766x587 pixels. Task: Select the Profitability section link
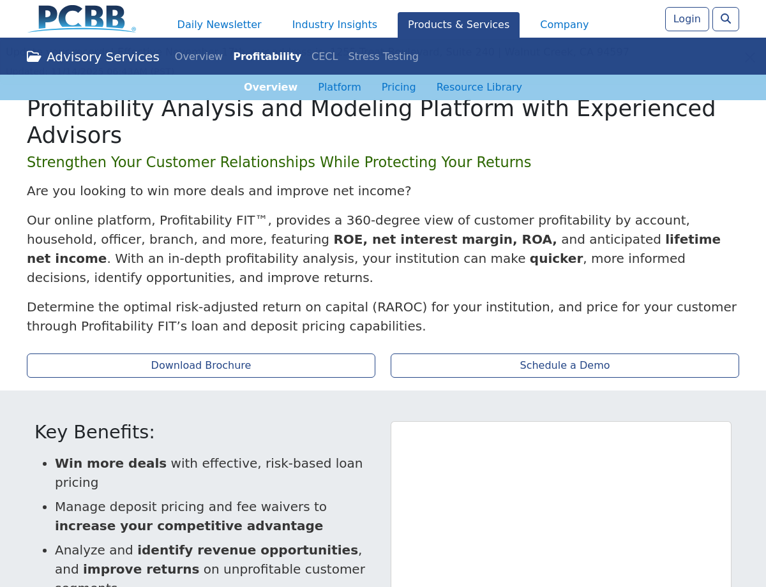[267, 57]
